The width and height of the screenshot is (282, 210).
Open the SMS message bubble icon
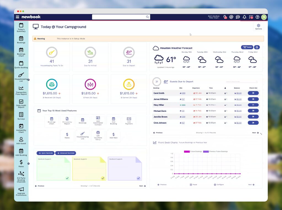point(238,17)
